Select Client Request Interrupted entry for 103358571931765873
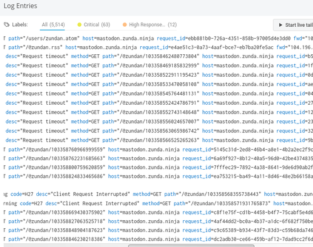313x247 pixels. [158, 203]
